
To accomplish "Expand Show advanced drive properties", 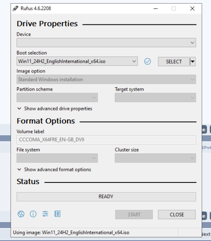I will [x=54, y=109].
